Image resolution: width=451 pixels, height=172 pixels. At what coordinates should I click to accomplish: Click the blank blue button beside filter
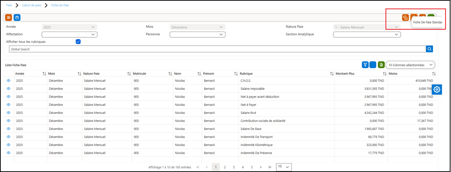[373, 65]
